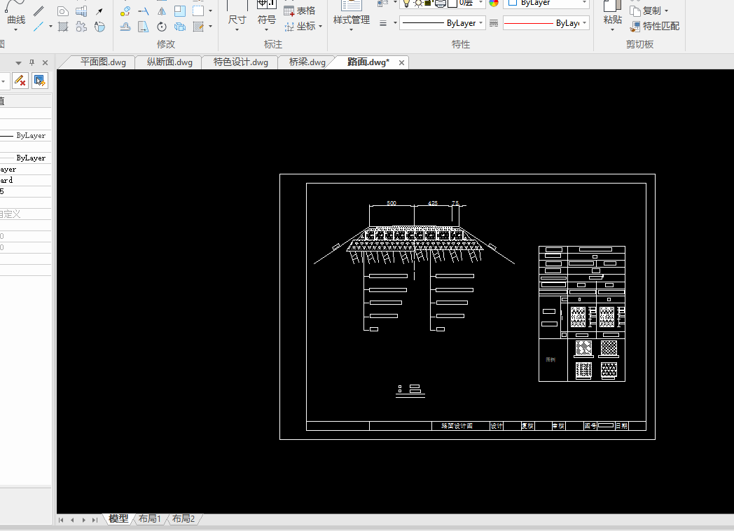The image size is (734, 531).
Task: Switch to the 布局1 layout tab
Action: pos(149,519)
